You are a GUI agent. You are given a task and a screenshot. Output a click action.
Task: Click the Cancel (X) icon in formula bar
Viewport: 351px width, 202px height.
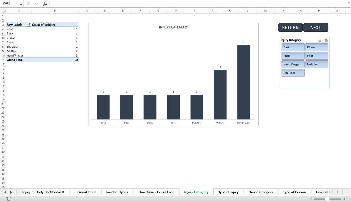coord(28,3)
